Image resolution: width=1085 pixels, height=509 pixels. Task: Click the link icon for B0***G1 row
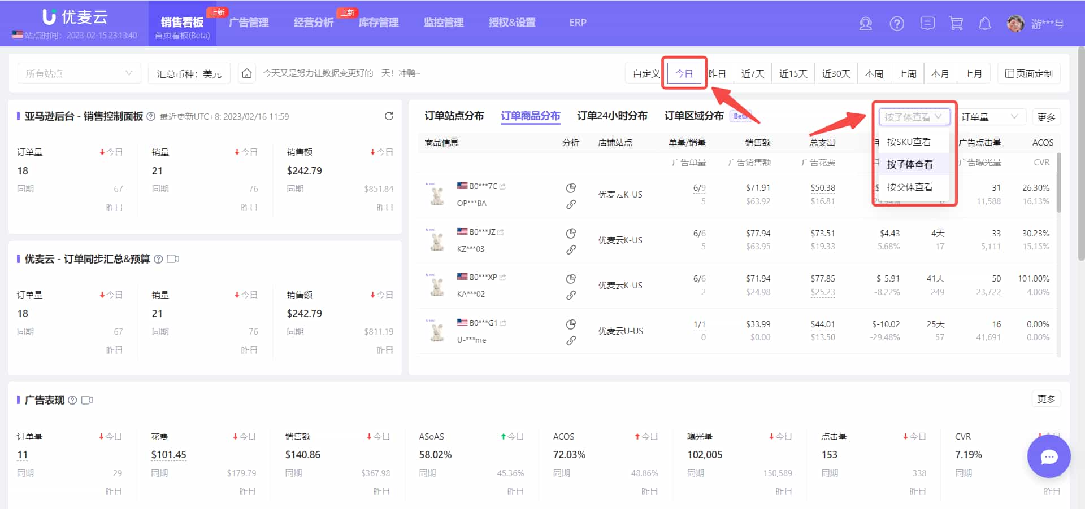571,340
